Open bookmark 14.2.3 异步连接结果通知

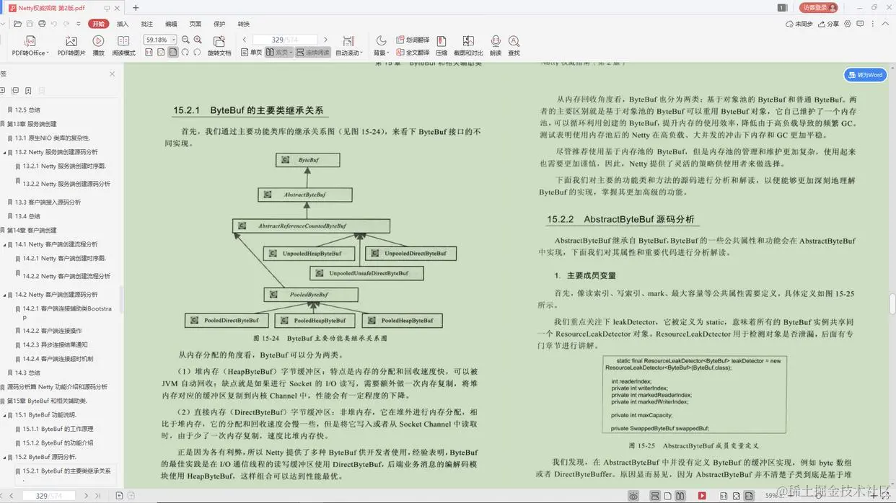[x=56, y=344]
